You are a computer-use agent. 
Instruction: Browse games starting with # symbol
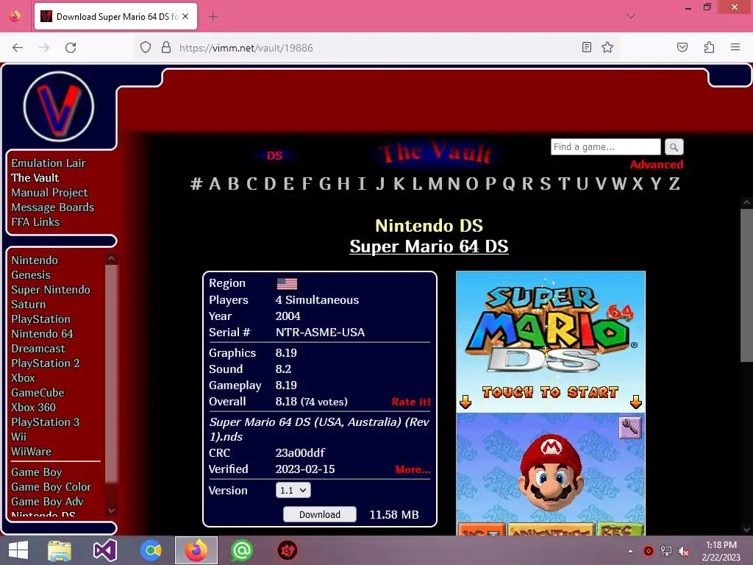pyautogui.click(x=196, y=183)
